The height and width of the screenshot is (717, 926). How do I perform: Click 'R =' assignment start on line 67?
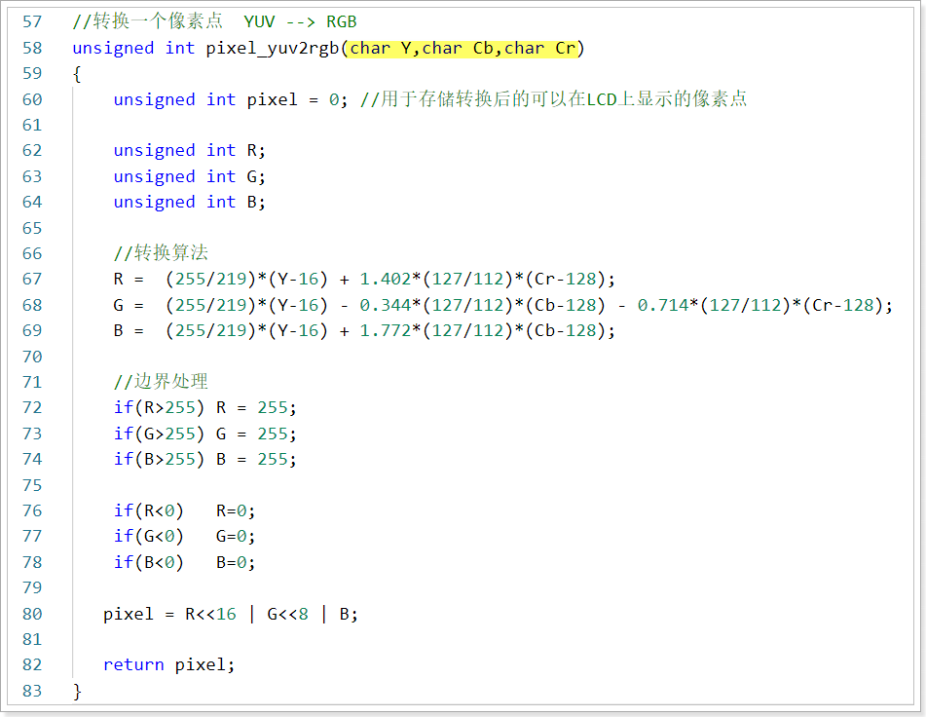tap(129, 279)
